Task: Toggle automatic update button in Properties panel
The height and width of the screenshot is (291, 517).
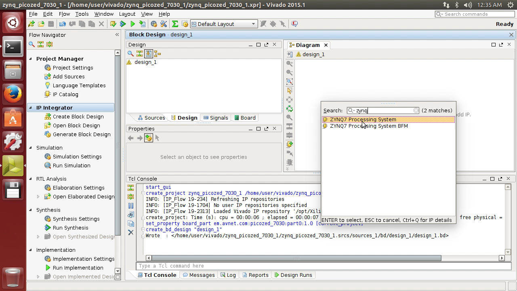Action: (x=149, y=138)
